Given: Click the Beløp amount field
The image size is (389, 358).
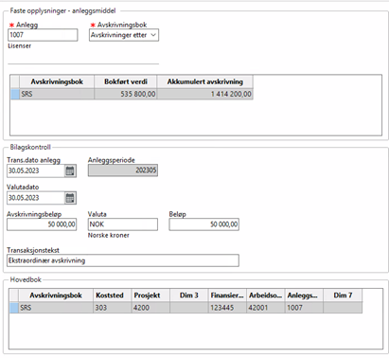Looking at the screenshot, I should coord(203,224).
